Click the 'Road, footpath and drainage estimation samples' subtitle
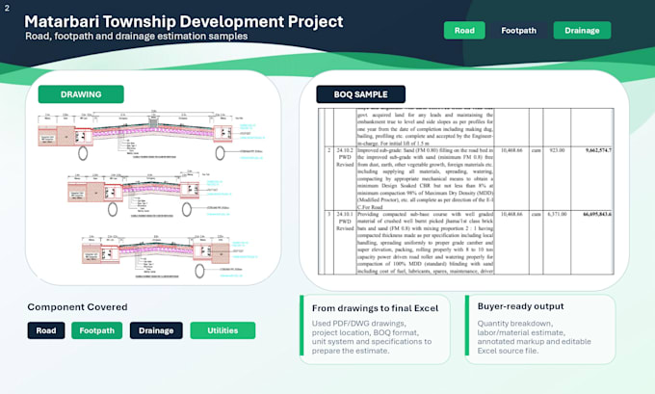The height and width of the screenshot is (394, 655). tap(136, 37)
